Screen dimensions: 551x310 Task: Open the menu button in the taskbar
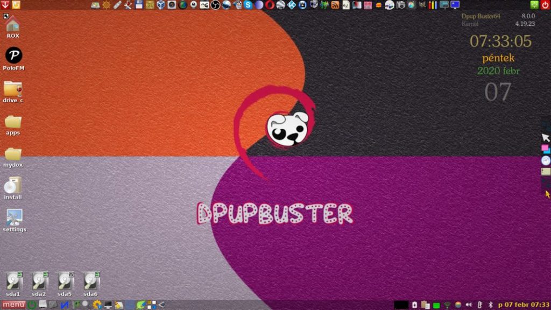pyautogui.click(x=13, y=305)
